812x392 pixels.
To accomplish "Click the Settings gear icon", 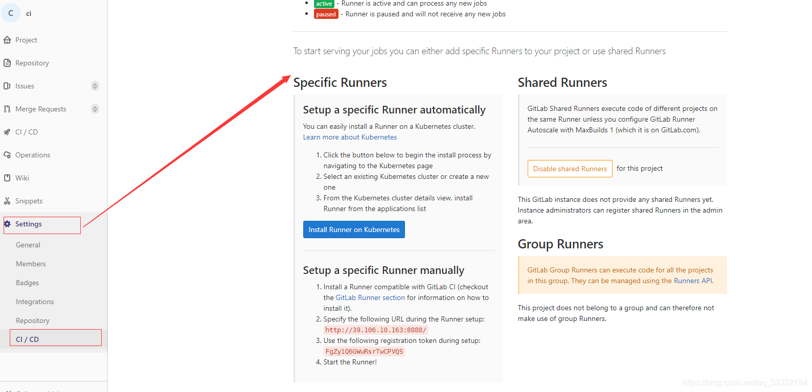I will pyautogui.click(x=7, y=224).
